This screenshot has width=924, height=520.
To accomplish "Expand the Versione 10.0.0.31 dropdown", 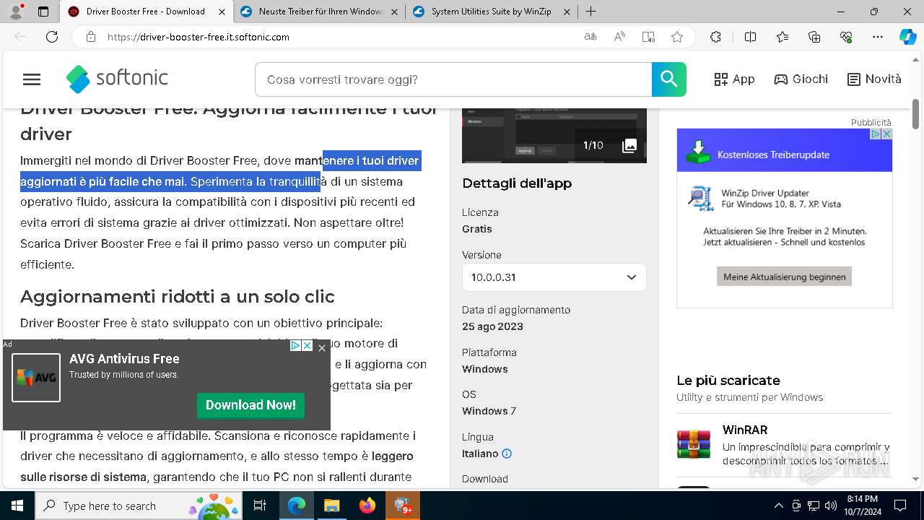I will pyautogui.click(x=554, y=277).
